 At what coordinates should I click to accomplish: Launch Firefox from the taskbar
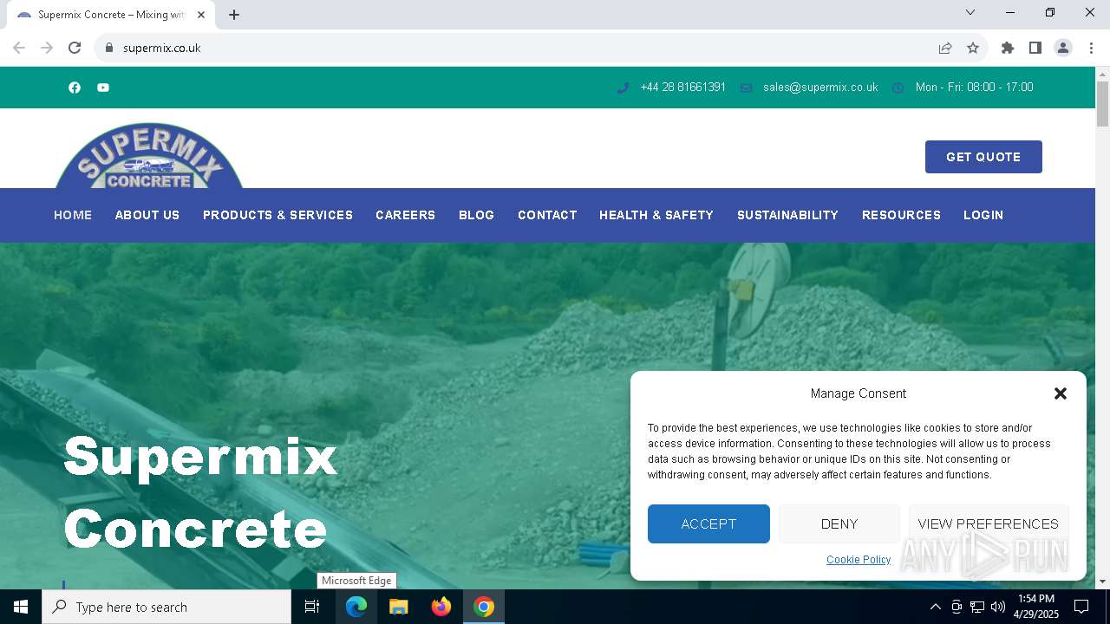pos(441,607)
